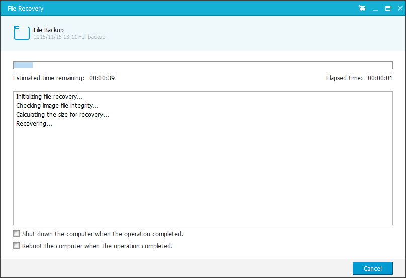Click the File Backup folder icon
This screenshot has height=278, width=406.
tap(22, 33)
